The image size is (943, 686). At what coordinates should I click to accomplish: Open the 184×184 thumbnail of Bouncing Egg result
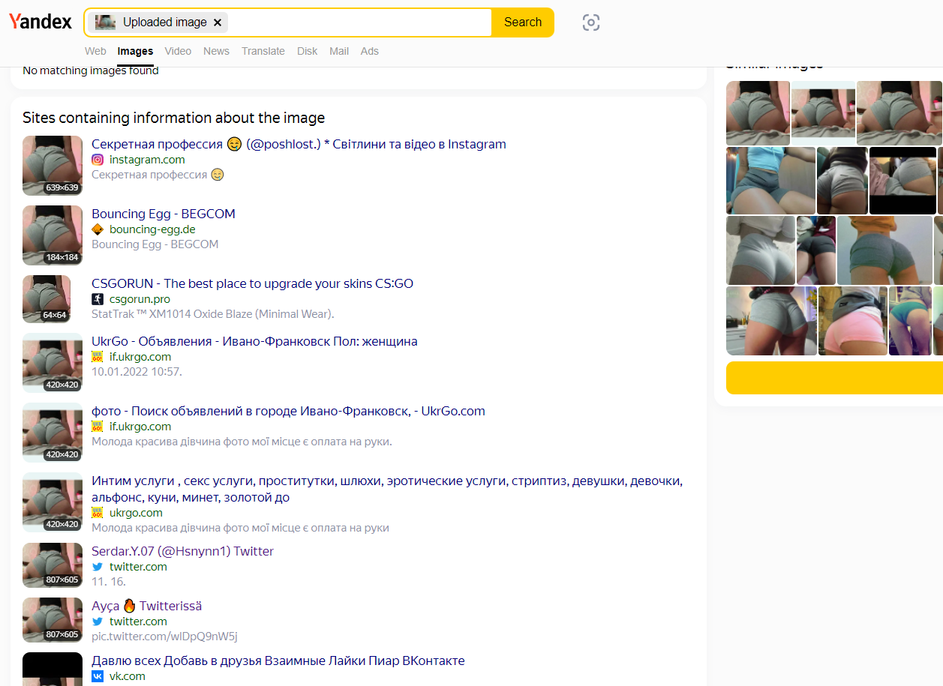pos(53,235)
